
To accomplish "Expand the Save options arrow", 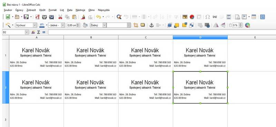I will (x=31, y=17).
